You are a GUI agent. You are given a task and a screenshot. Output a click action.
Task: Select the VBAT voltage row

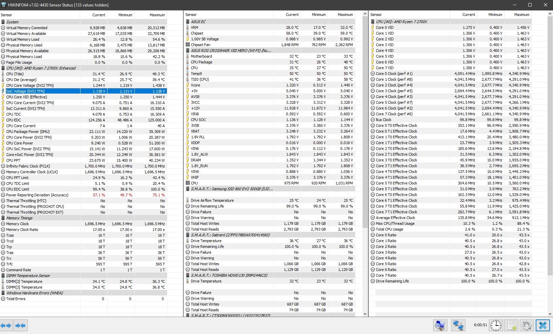point(270,131)
